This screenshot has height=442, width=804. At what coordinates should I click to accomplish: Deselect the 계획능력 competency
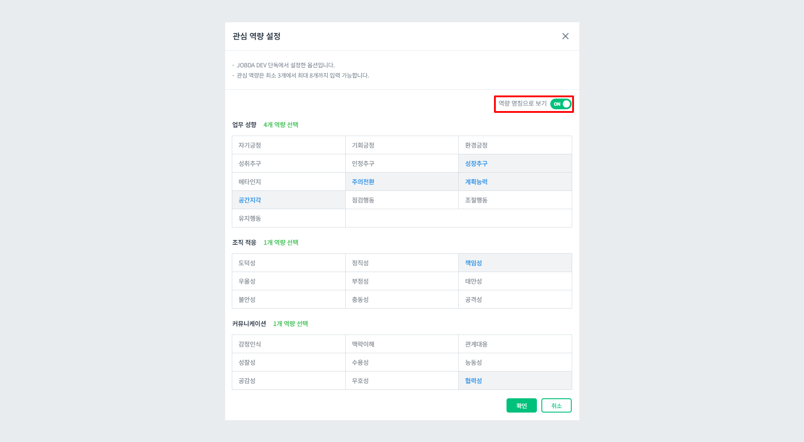tap(476, 182)
